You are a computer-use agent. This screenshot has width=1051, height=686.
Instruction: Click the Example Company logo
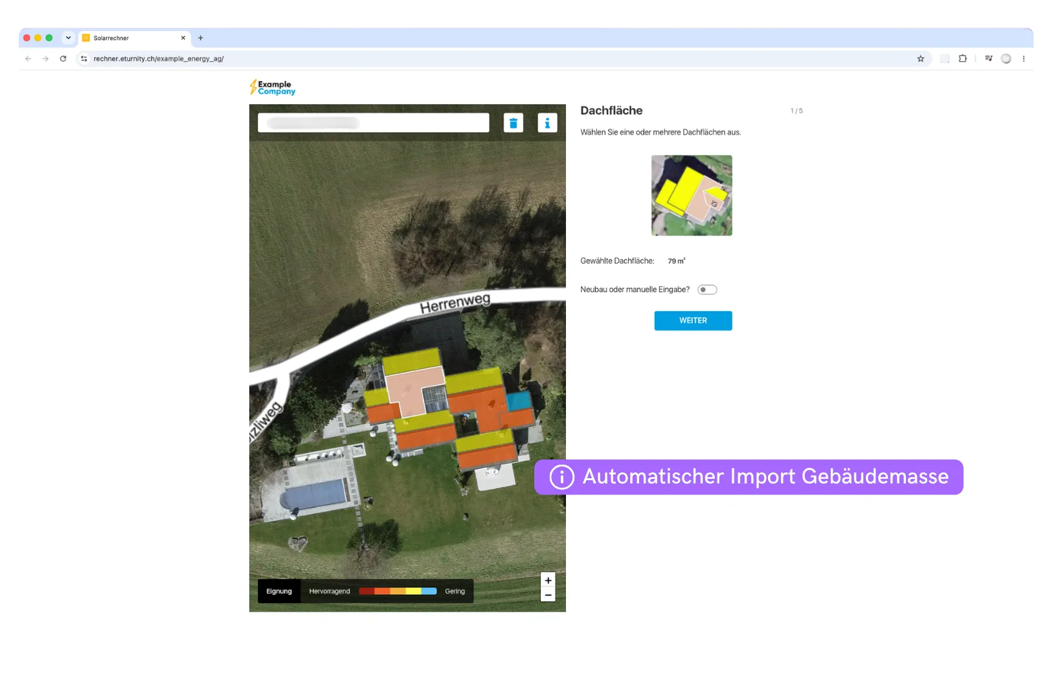click(x=273, y=87)
